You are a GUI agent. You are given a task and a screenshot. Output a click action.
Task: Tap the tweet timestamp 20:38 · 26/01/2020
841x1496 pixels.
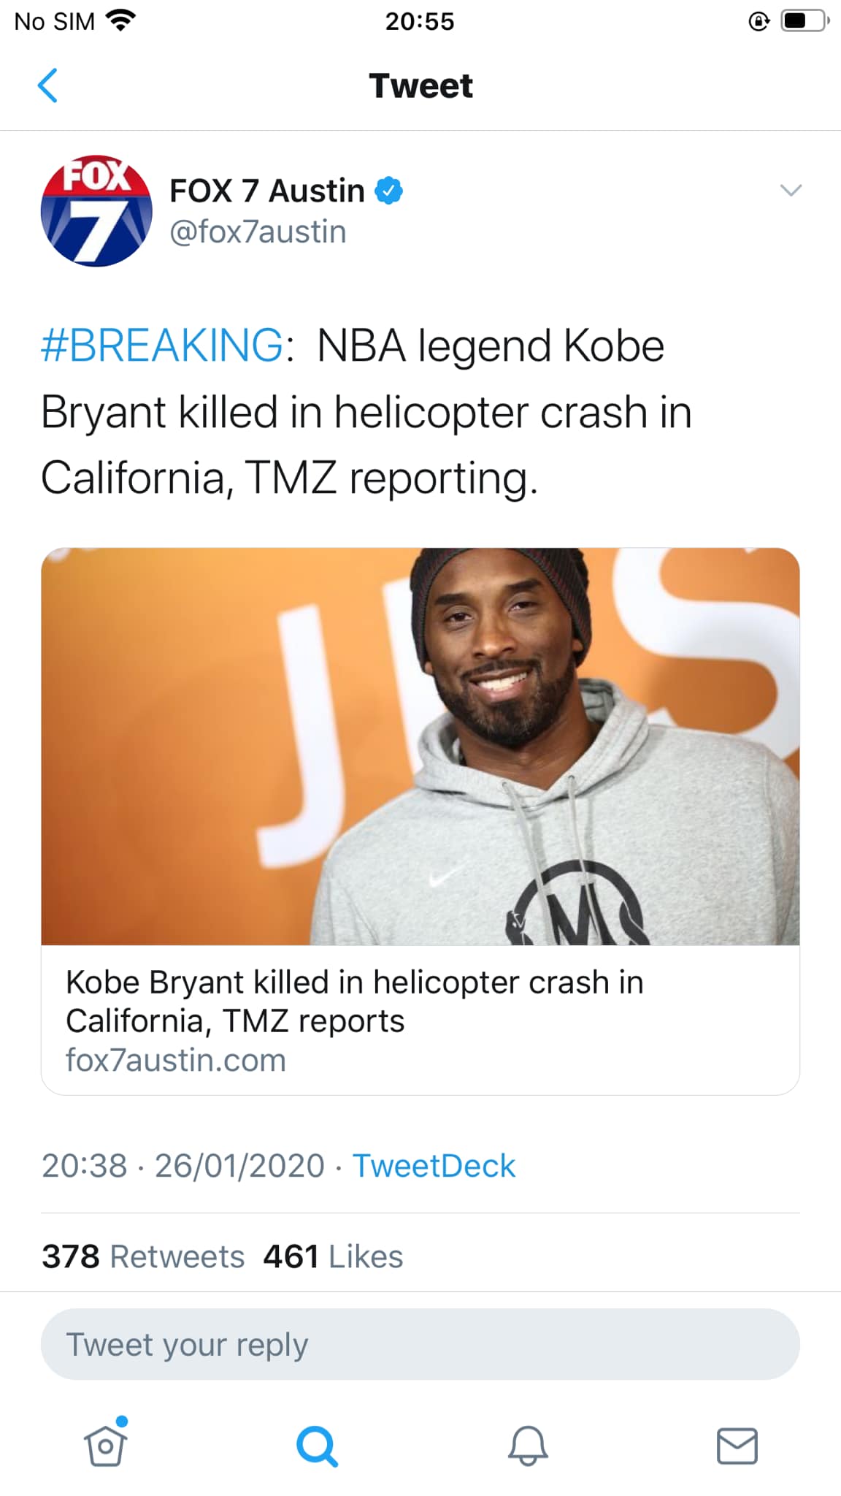[x=183, y=1166]
